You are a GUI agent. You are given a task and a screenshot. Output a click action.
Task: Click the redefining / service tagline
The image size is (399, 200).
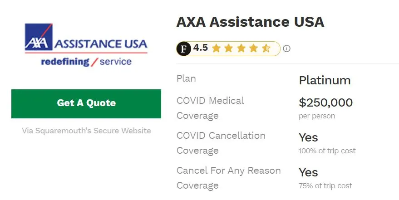pyautogui.click(x=86, y=62)
